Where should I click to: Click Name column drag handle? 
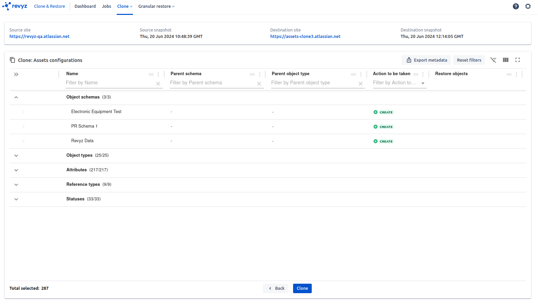(151, 74)
